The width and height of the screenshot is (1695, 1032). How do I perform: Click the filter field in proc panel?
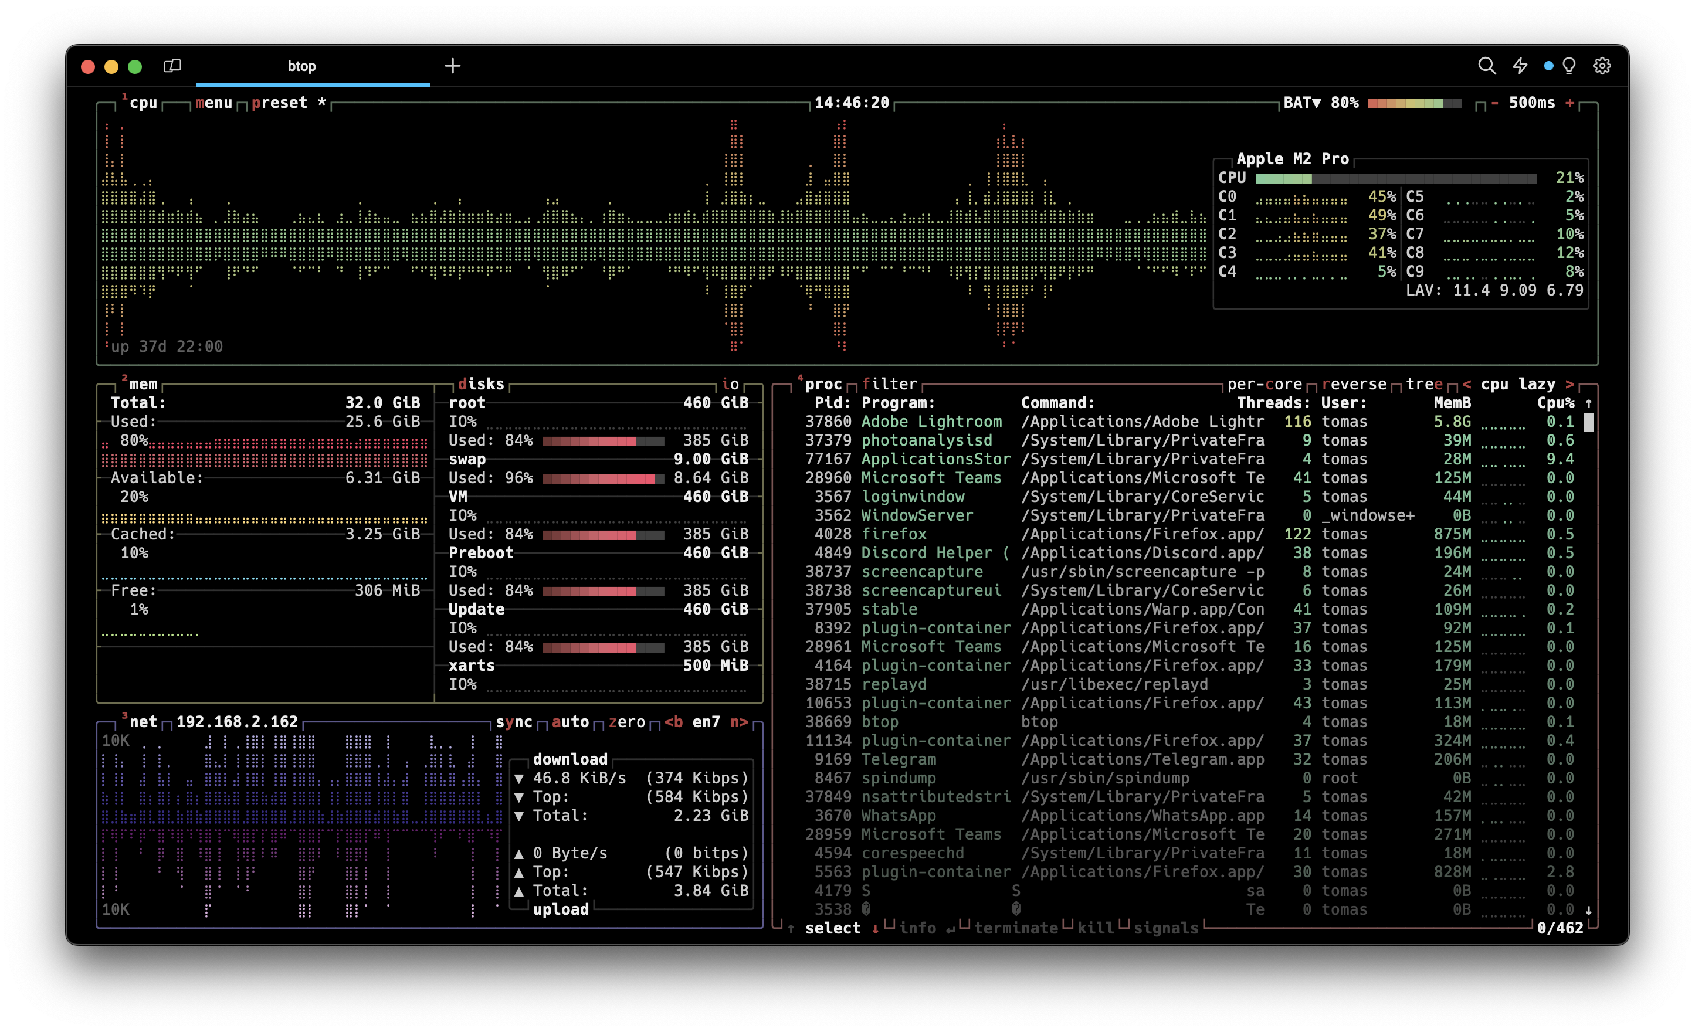point(889,383)
